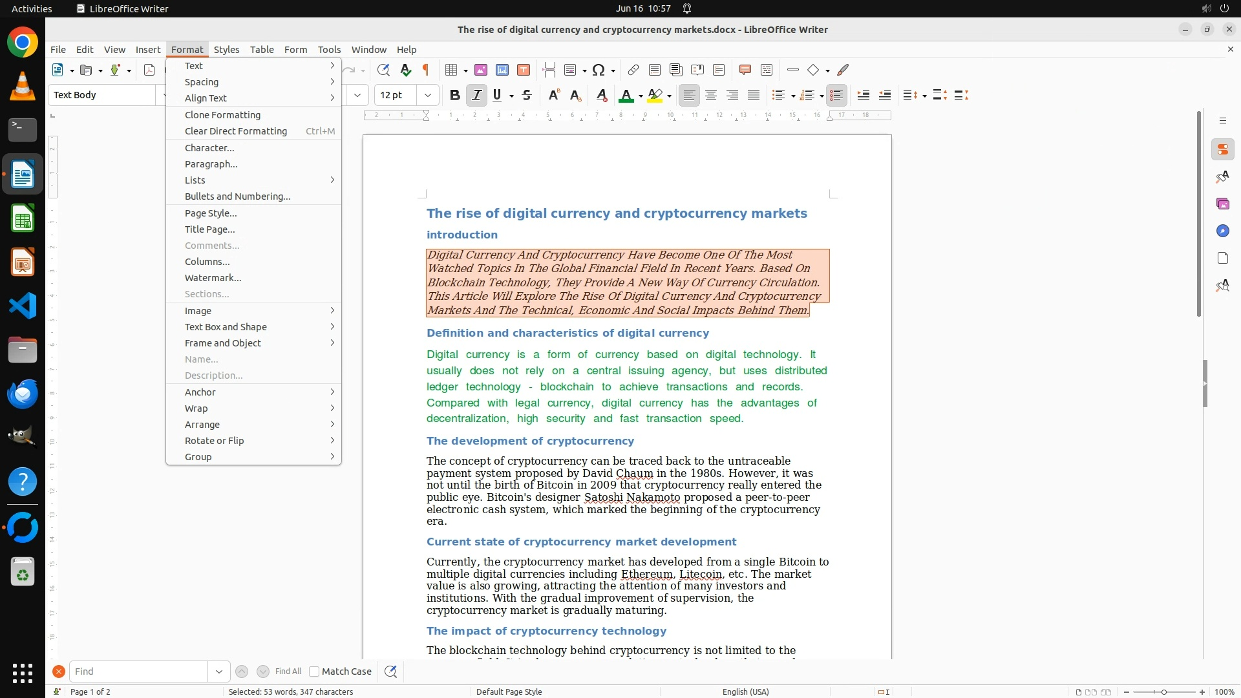Toggle formatting marks pilcrow icon
The image size is (1241, 698).
point(426,70)
